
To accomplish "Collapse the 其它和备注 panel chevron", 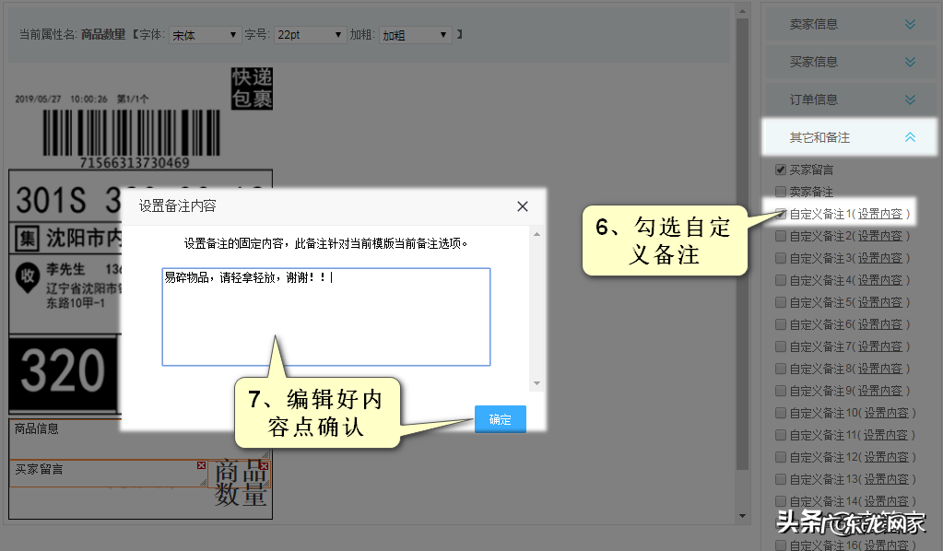I will click(910, 136).
